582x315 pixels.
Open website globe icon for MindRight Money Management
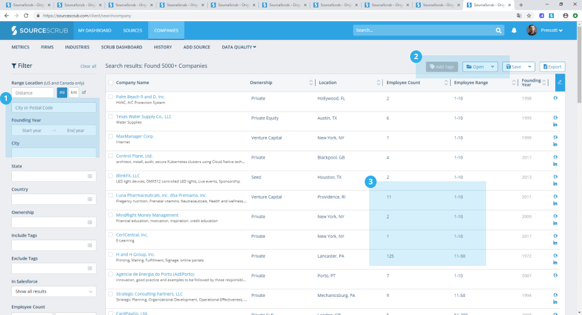pyautogui.click(x=555, y=216)
